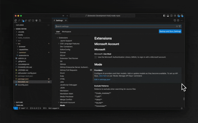Open the Extensions view icon
Viewport: 198px width, 123px height.
(29, 20)
